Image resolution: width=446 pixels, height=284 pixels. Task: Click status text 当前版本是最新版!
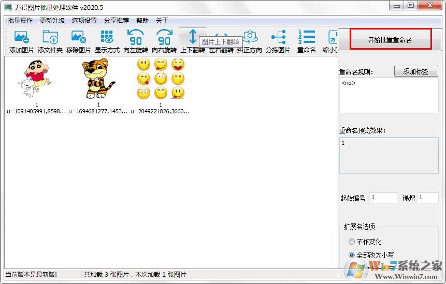click(x=31, y=275)
